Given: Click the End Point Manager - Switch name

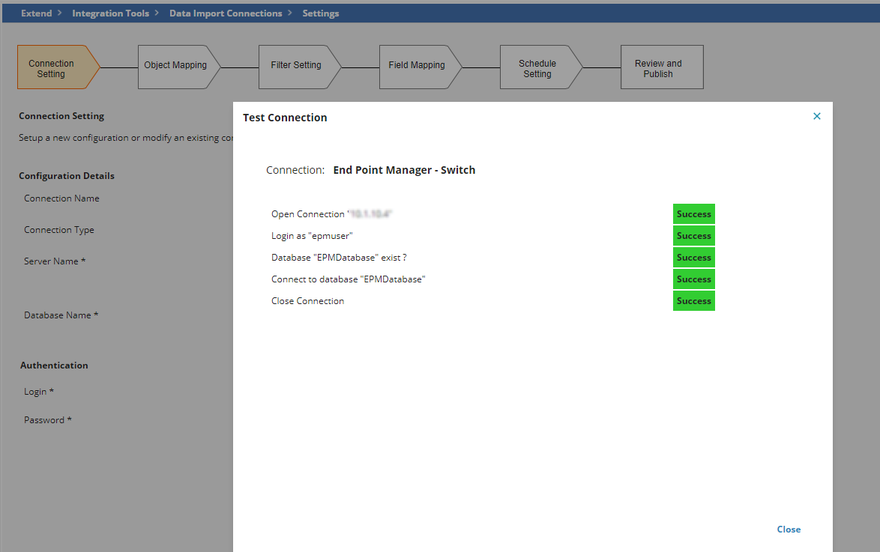Looking at the screenshot, I should [x=404, y=170].
